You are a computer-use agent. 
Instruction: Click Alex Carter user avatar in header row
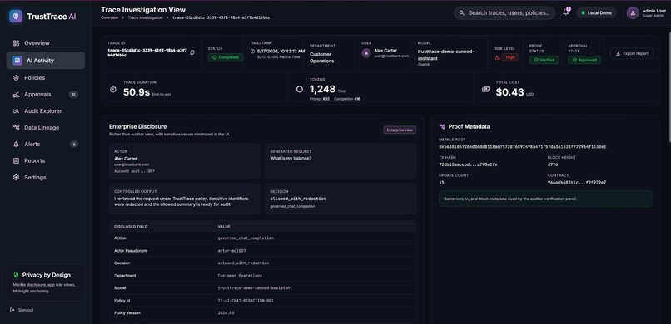pyautogui.click(x=365, y=53)
